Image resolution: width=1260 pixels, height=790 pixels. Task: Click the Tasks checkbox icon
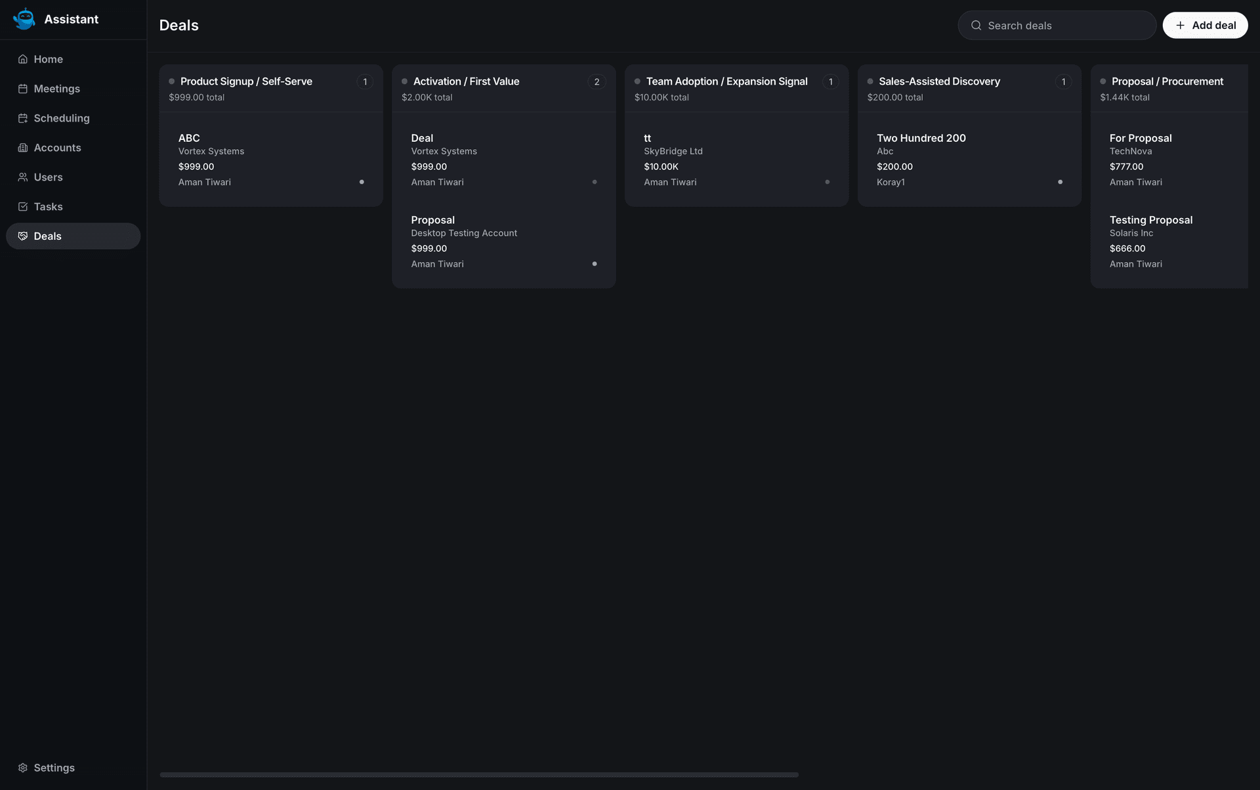click(x=23, y=207)
